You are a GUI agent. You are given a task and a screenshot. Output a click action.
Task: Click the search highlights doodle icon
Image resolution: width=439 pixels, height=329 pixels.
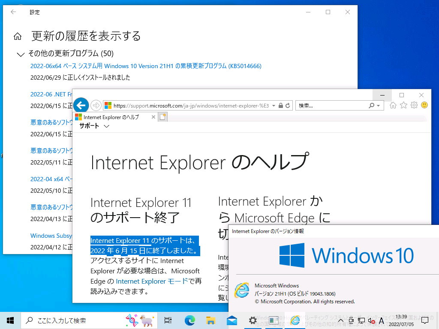point(139,320)
